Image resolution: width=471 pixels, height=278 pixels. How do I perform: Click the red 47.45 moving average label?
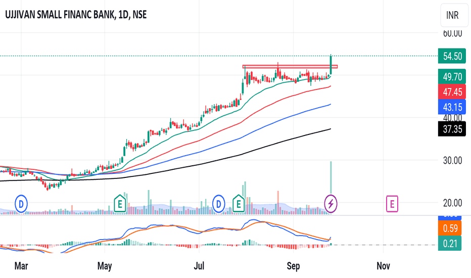452,91
